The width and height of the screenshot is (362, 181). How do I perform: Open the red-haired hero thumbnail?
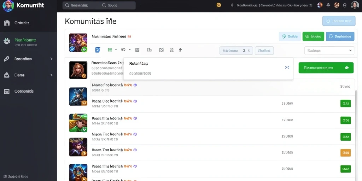click(x=78, y=70)
